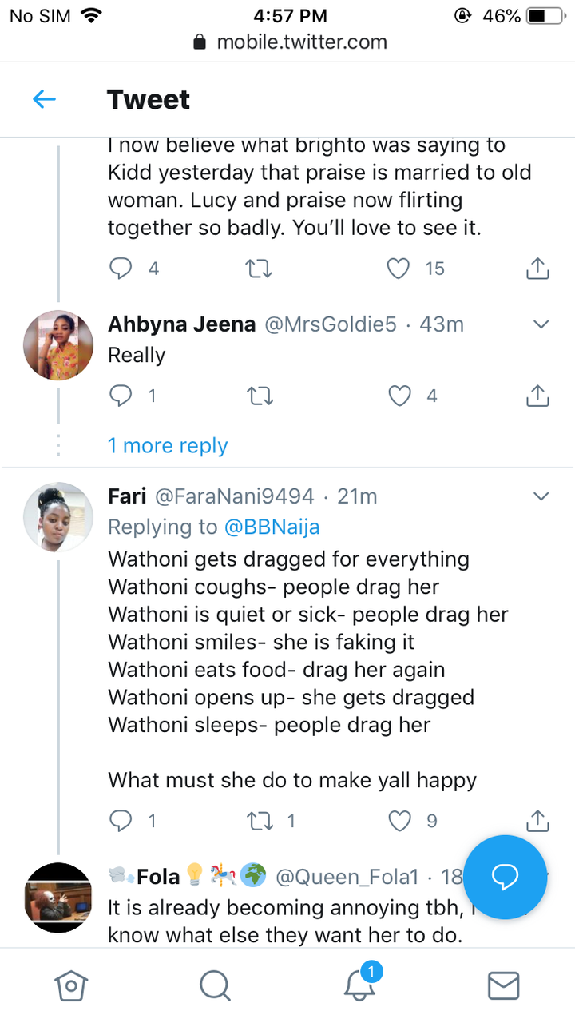Screen dimensions: 575x1023
Task: Open Ahbyna Jeena's profile name link
Action: (x=182, y=324)
